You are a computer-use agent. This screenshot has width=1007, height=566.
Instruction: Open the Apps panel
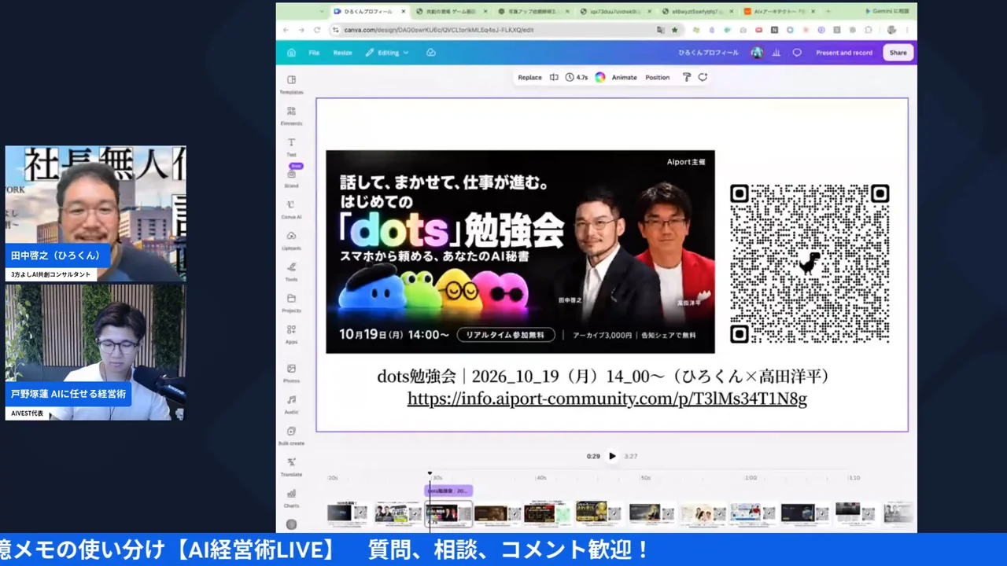point(291,334)
